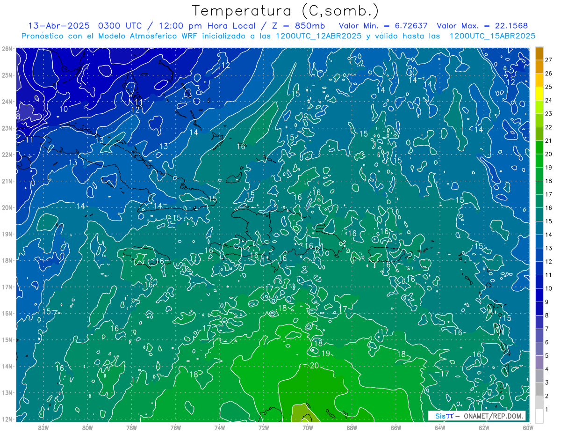Click the '66W' longitude axis label
Viewport: 561px width, 434px height.
click(x=396, y=427)
